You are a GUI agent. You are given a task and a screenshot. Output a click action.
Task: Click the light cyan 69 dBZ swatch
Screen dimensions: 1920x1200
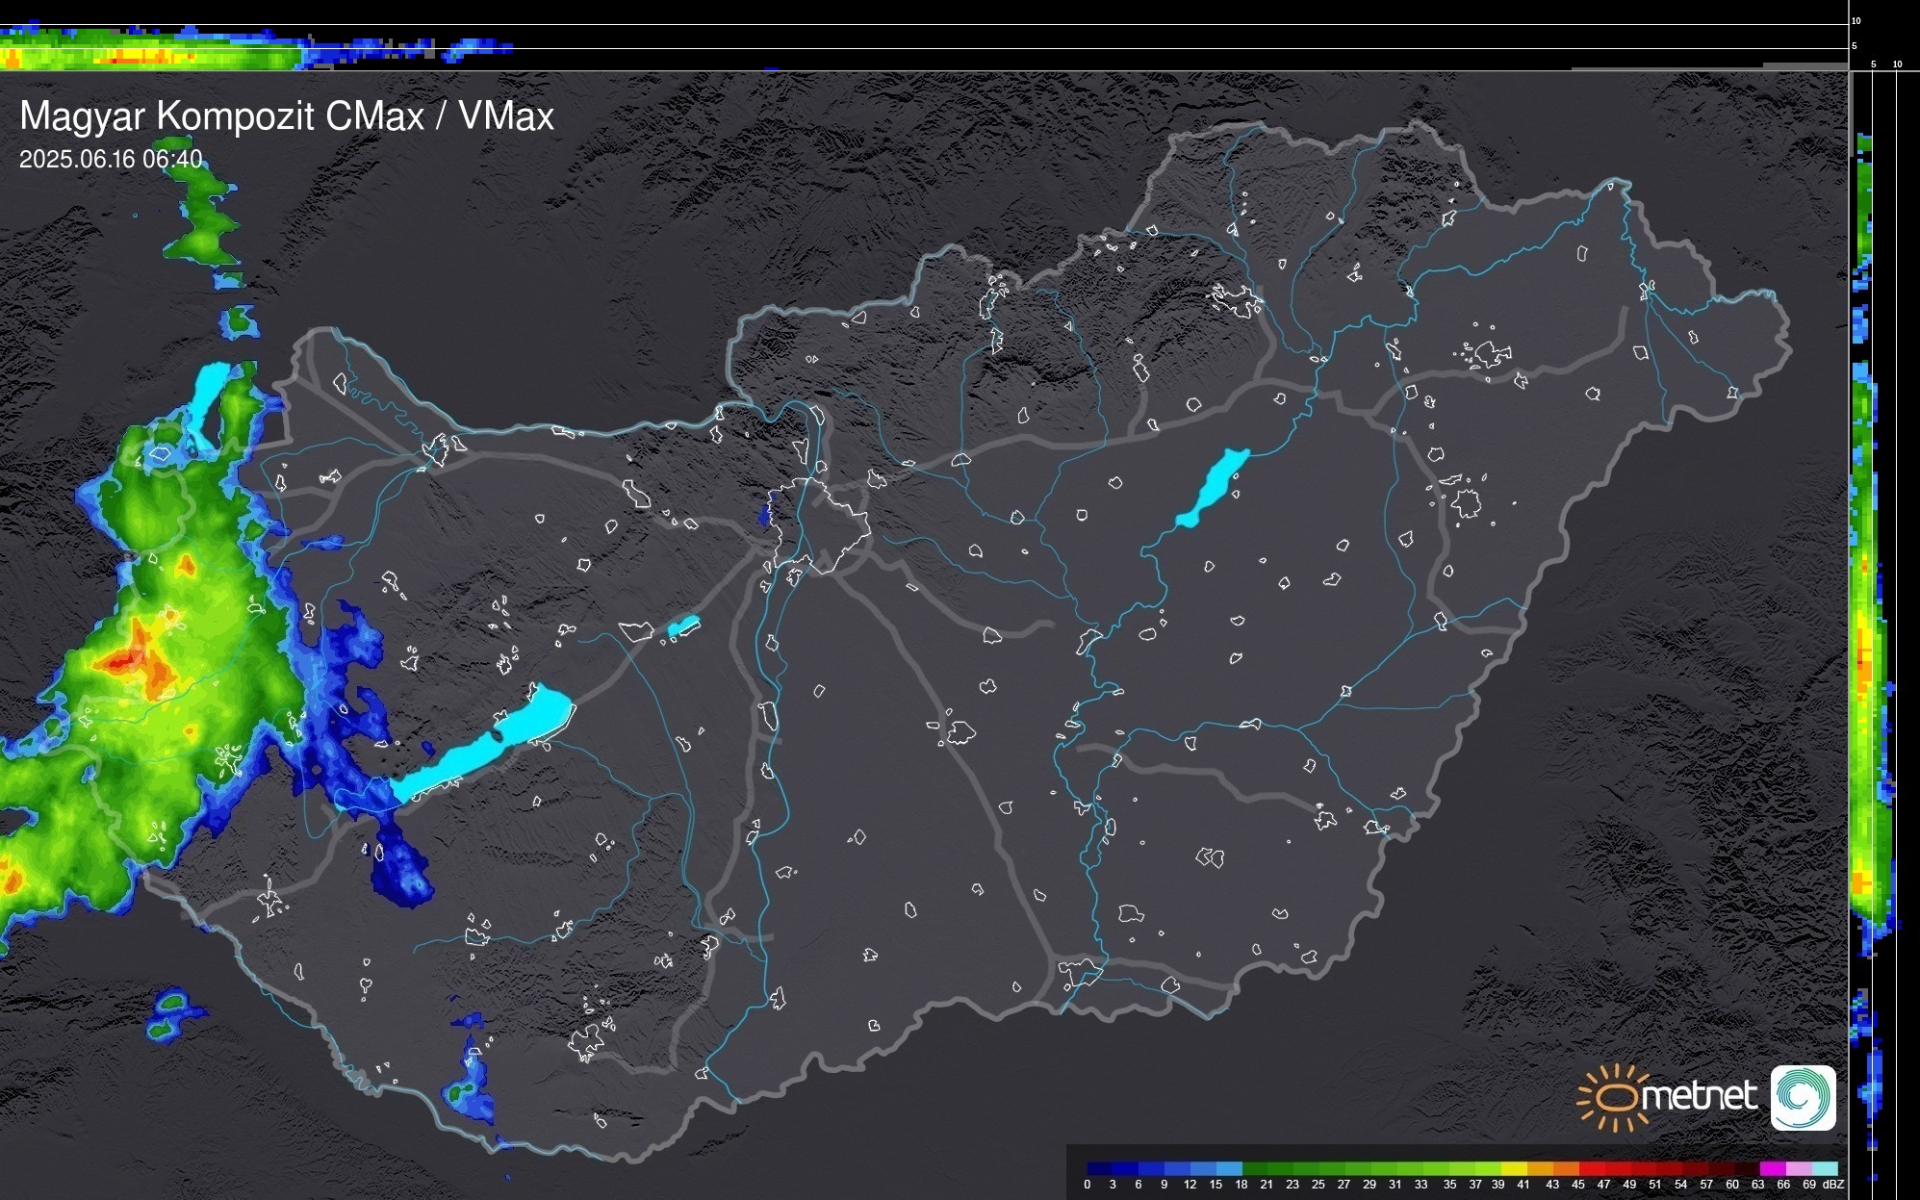pyautogui.click(x=1824, y=1168)
